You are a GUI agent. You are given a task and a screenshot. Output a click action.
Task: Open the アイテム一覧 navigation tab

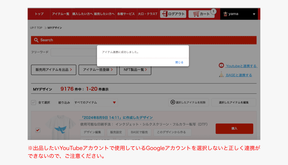[x=61, y=14]
